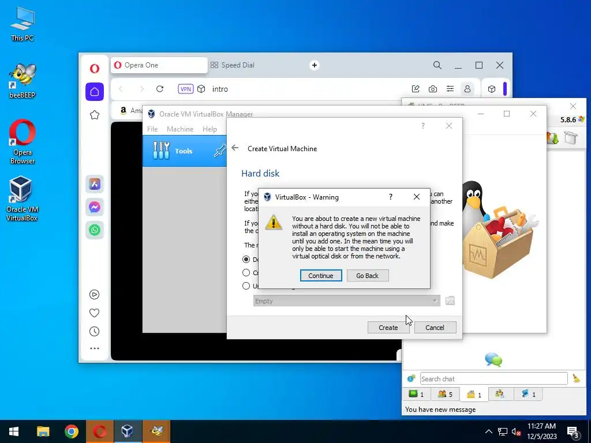Open Messenger in Opera sidebar
Viewport: 591px width, 443px height.
[x=95, y=207]
